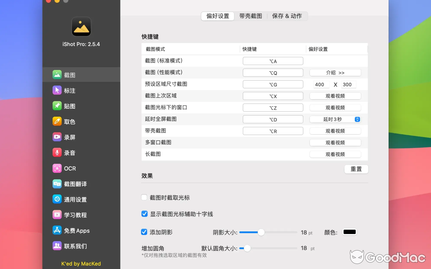Open the 录音 audio recording feature

(69, 152)
